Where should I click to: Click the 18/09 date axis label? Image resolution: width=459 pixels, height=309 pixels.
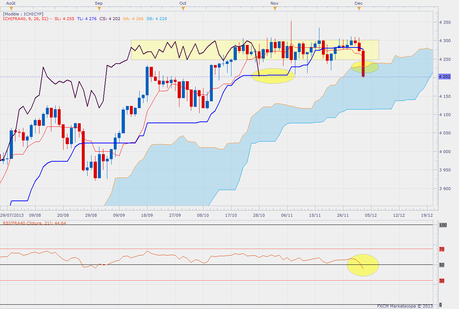(x=147, y=215)
